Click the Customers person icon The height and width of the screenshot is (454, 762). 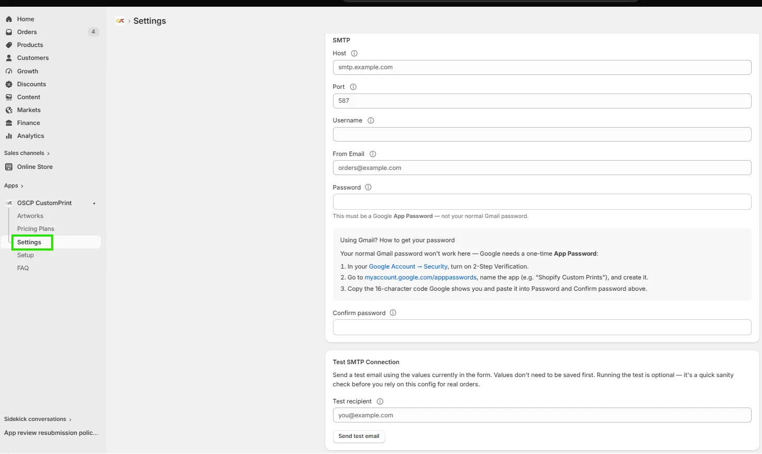9,58
